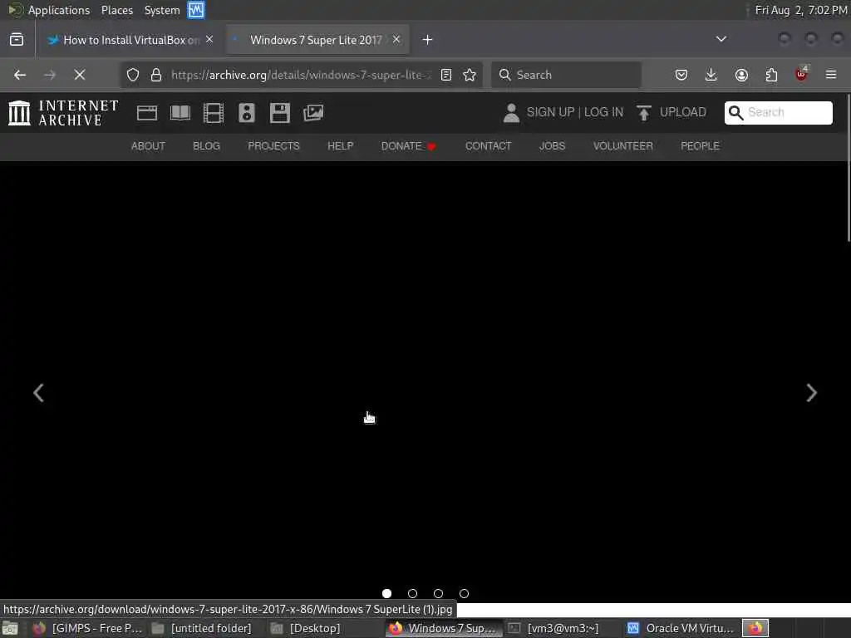Switch to vm3@vm3 terminal taskbar window

[x=553, y=628]
